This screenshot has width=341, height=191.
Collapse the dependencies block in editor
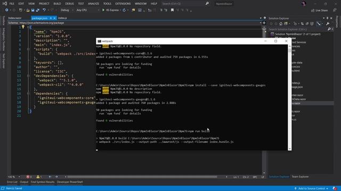click(28, 93)
